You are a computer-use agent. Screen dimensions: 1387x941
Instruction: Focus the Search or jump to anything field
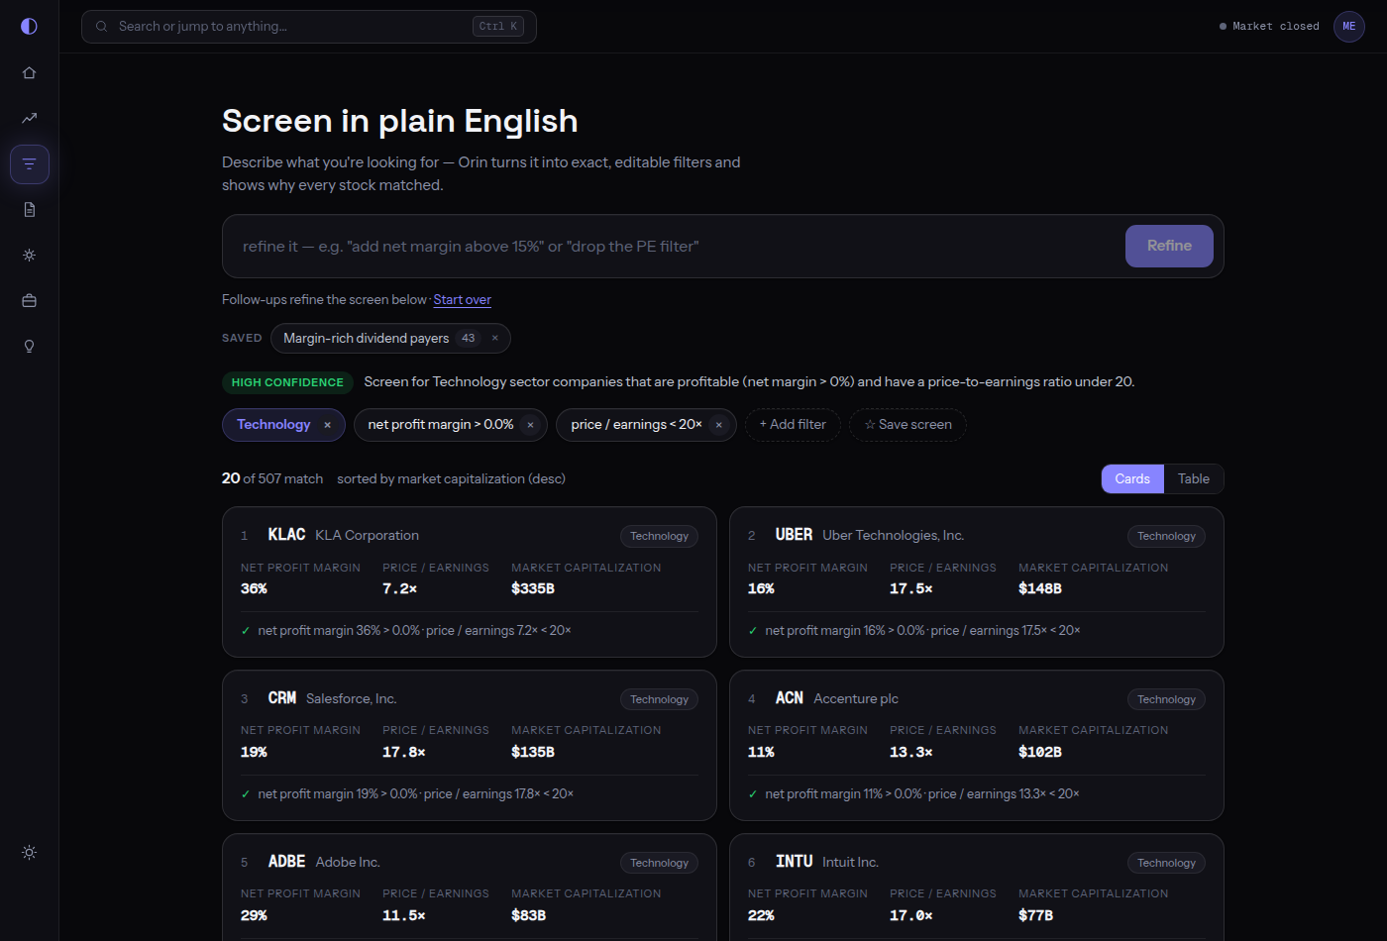pos(309,27)
